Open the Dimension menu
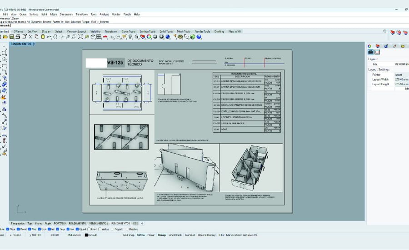 [66, 14]
